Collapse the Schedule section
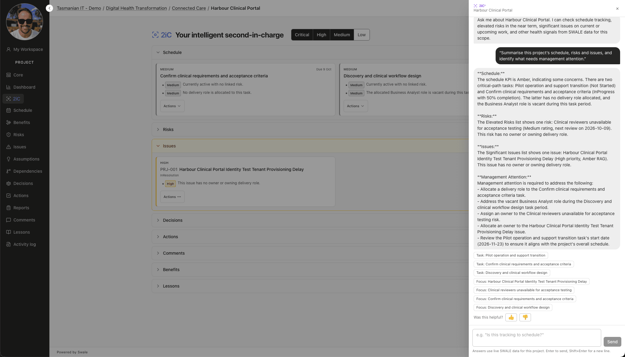The width and height of the screenshot is (625, 357). pos(310,52)
